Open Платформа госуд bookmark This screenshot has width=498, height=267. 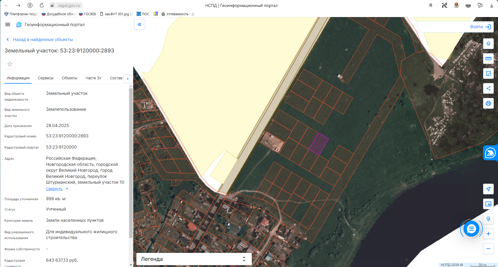click(x=21, y=14)
